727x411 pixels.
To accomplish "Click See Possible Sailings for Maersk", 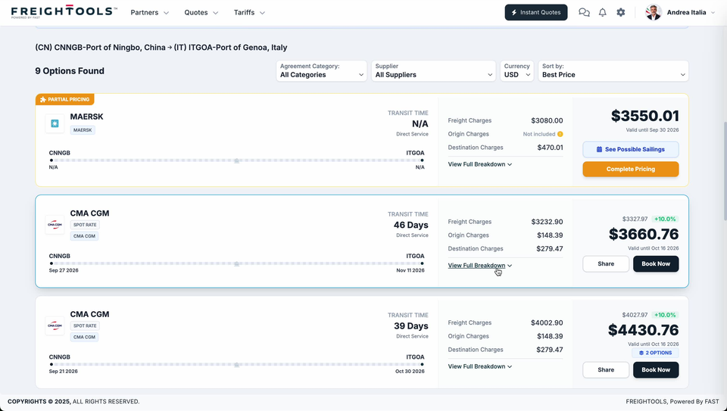I will pyautogui.click(x=631, y=149).
